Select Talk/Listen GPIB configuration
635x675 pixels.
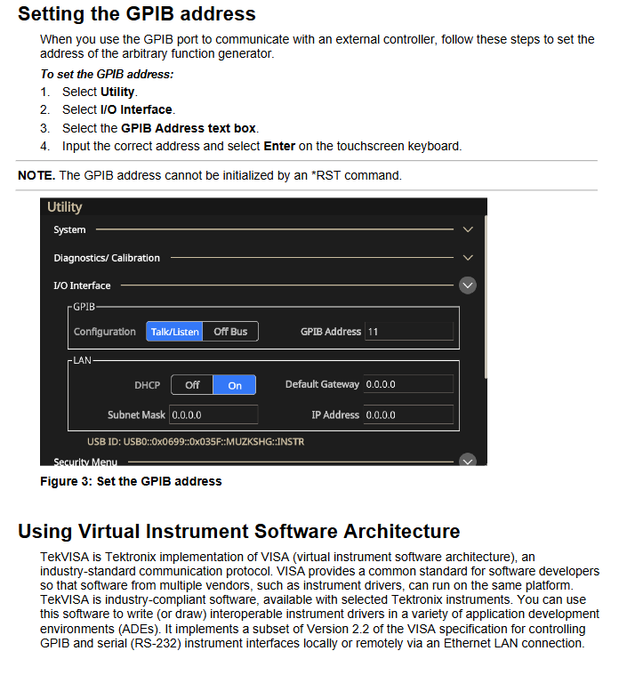[175, 332]
